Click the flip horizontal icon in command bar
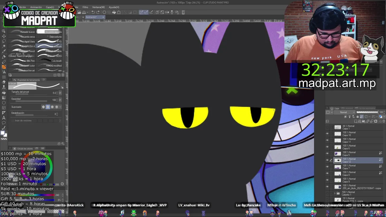The height and width of the screenshot is (217, 386). (x=167, y=12)
